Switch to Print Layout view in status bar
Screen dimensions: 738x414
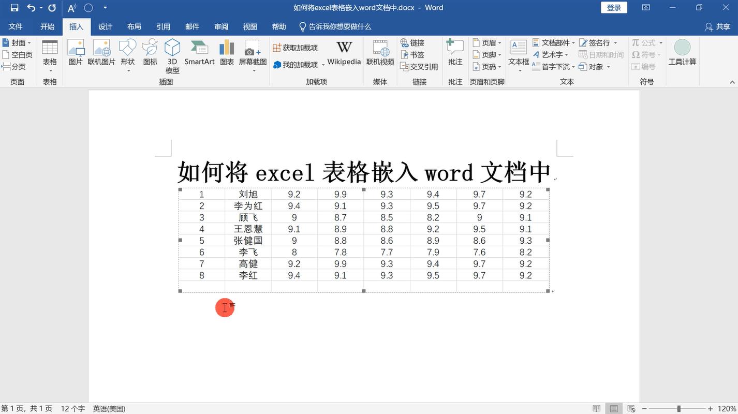coord(614,408)
